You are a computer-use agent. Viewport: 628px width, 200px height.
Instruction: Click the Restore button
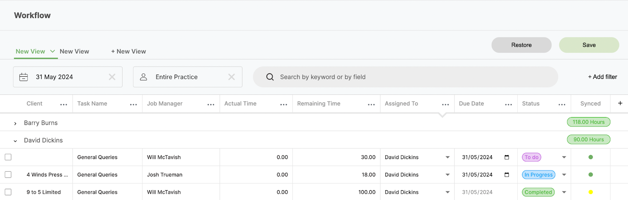coord(521,45)
